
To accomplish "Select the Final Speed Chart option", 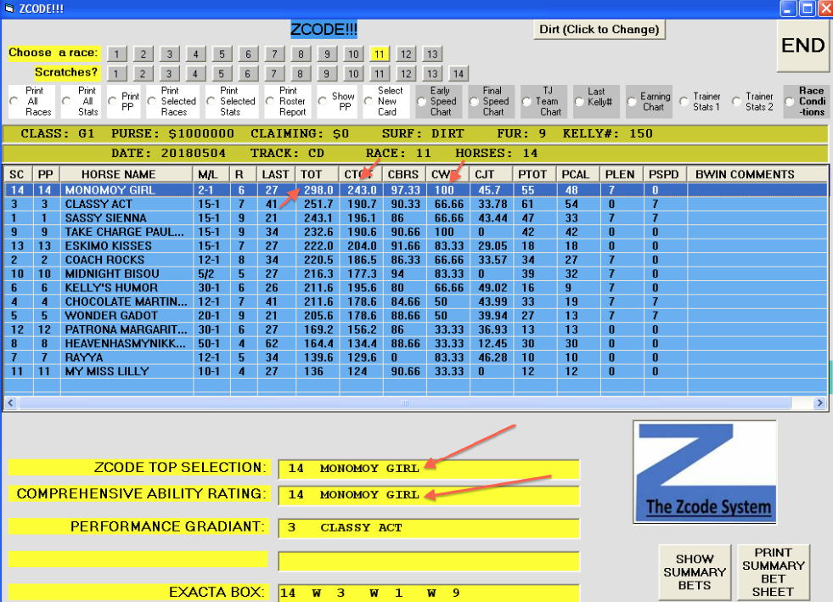I will point(474,102).
